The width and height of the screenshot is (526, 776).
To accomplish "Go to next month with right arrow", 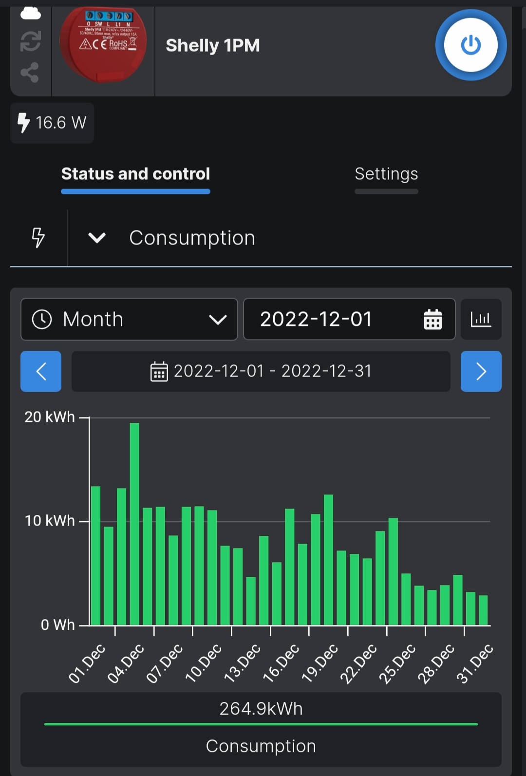I will coord(481,371).
